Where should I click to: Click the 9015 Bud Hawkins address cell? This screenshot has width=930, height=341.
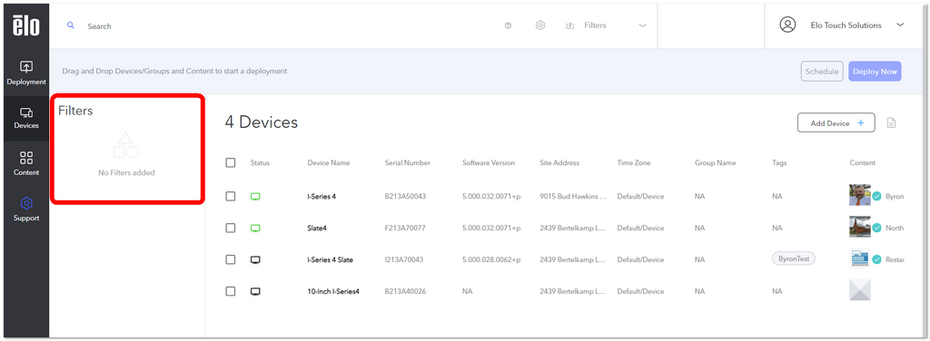pyautogui.click(x=573, y=196)
